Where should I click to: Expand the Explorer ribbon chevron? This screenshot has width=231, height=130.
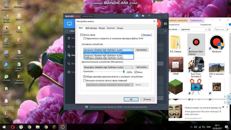(x=226, y=25)
